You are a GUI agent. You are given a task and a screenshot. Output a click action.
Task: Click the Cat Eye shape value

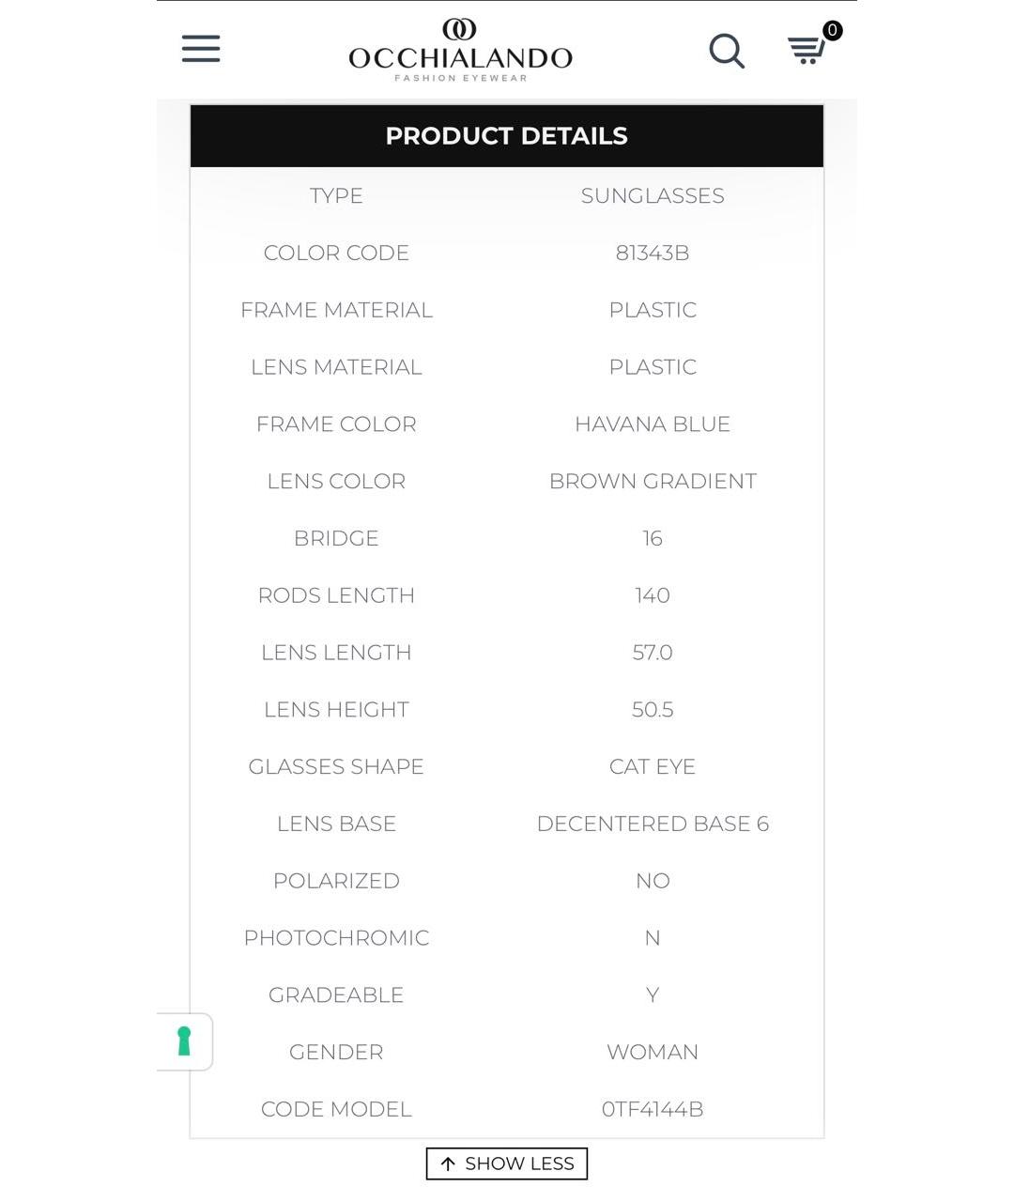(x=653, y=767)
